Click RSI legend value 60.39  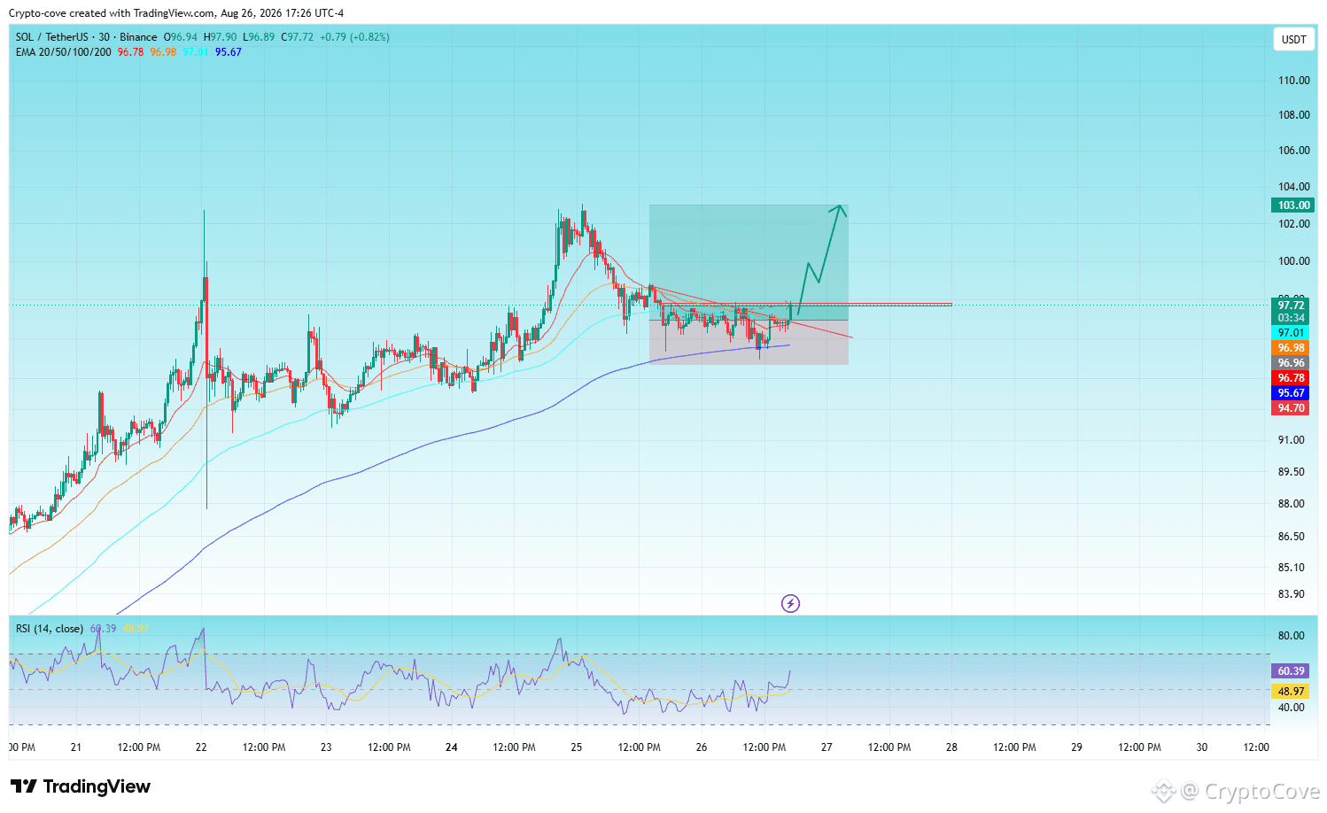click(103, 629)
